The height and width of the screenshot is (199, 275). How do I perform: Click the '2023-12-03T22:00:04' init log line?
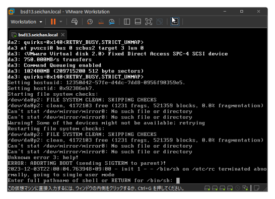(x=137, y=169)
